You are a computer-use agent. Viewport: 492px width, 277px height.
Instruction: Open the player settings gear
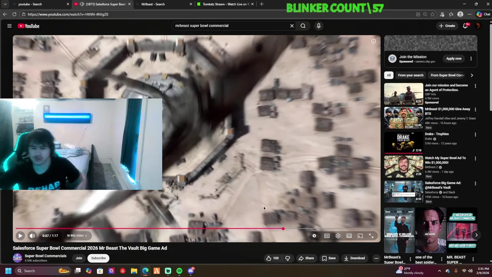[x=338, y=236]
